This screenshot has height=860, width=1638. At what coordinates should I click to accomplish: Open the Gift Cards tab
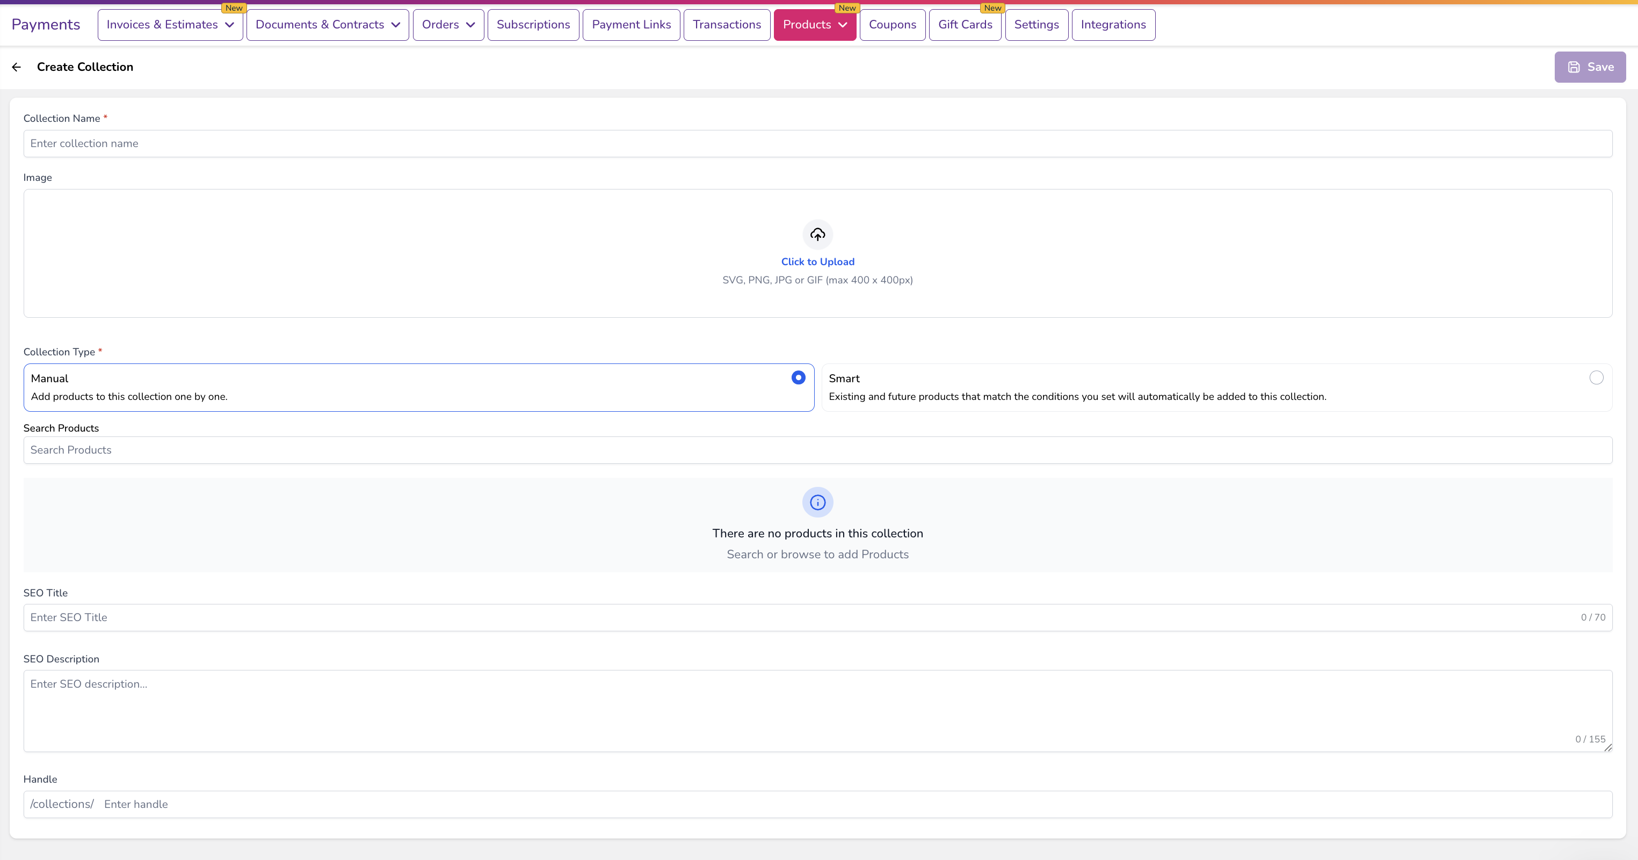point(965,25)
